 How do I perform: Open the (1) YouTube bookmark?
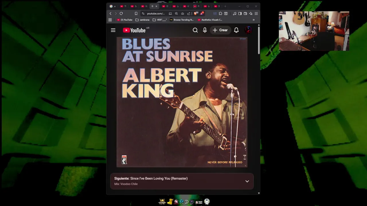coord(124,20)
